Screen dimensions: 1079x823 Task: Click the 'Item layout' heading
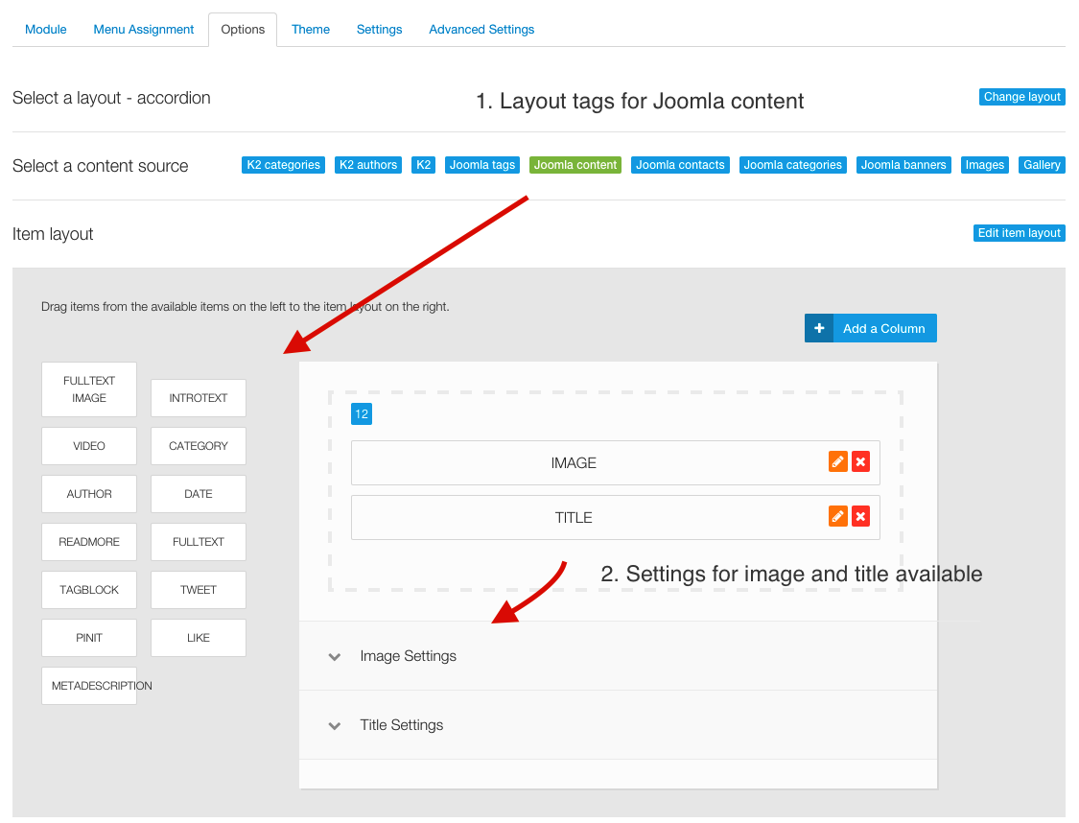pyautogui.click(x=53, y=234)
